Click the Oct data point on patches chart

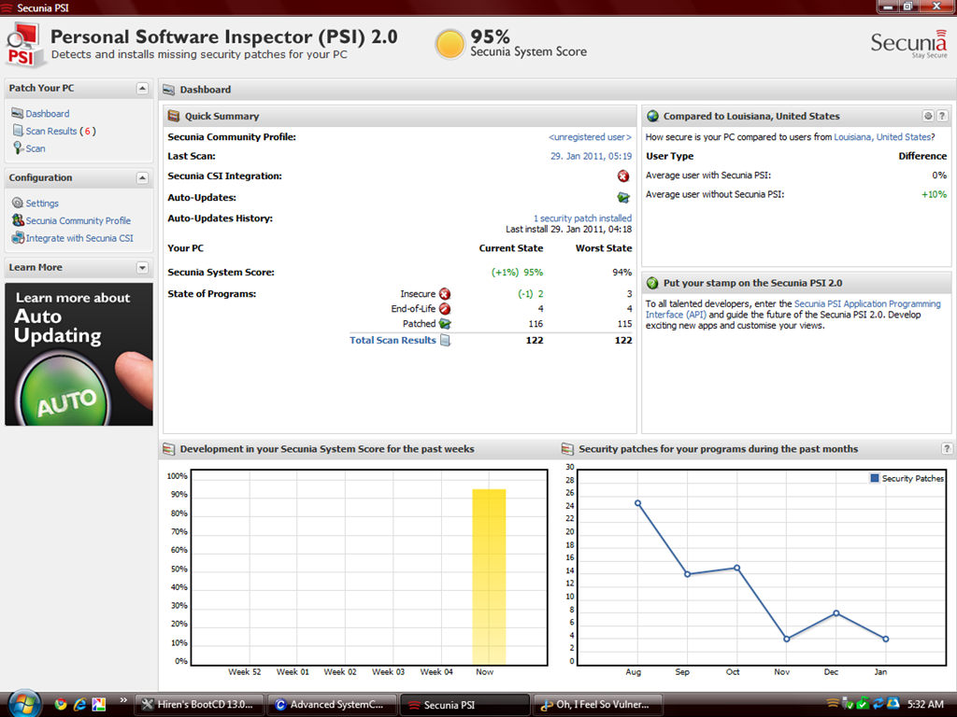pyautogui.click(x=736, y=569)
